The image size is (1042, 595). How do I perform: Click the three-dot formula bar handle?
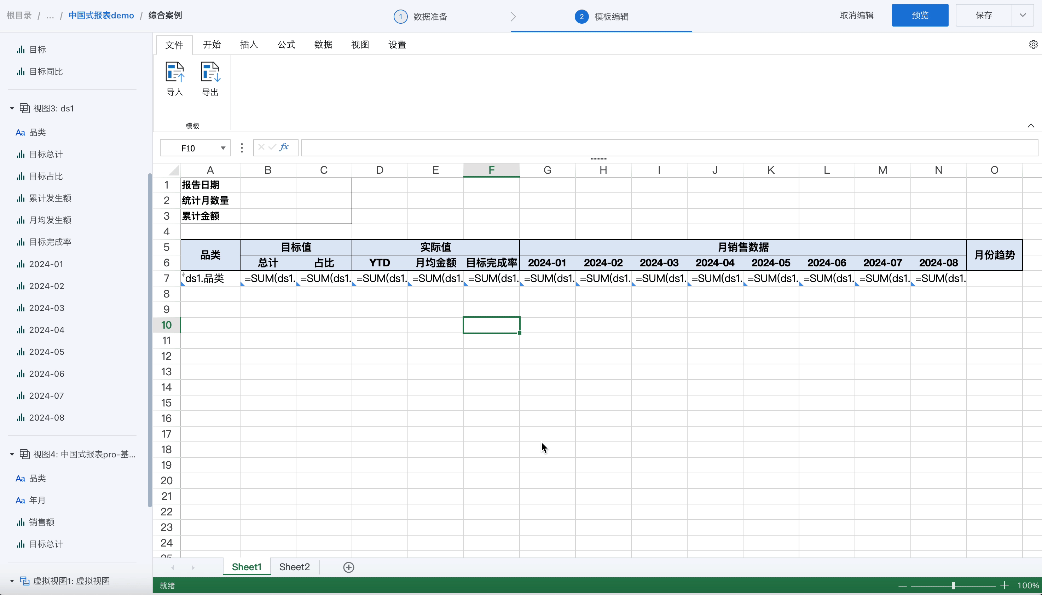(242, 148)
